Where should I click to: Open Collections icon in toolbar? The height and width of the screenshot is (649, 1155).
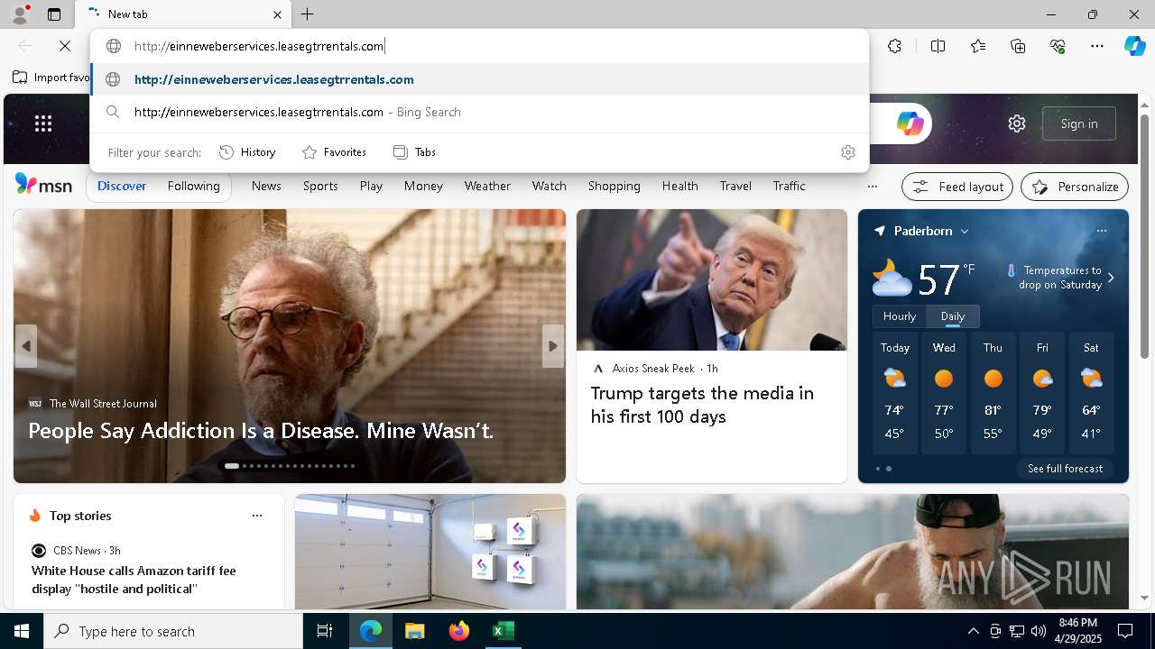[1018, 46]
